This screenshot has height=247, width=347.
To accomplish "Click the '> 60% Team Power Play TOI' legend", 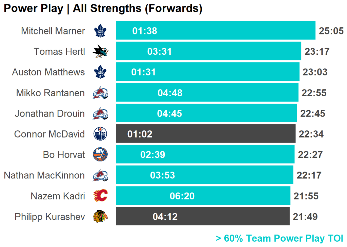I will (x=279, y=239).
